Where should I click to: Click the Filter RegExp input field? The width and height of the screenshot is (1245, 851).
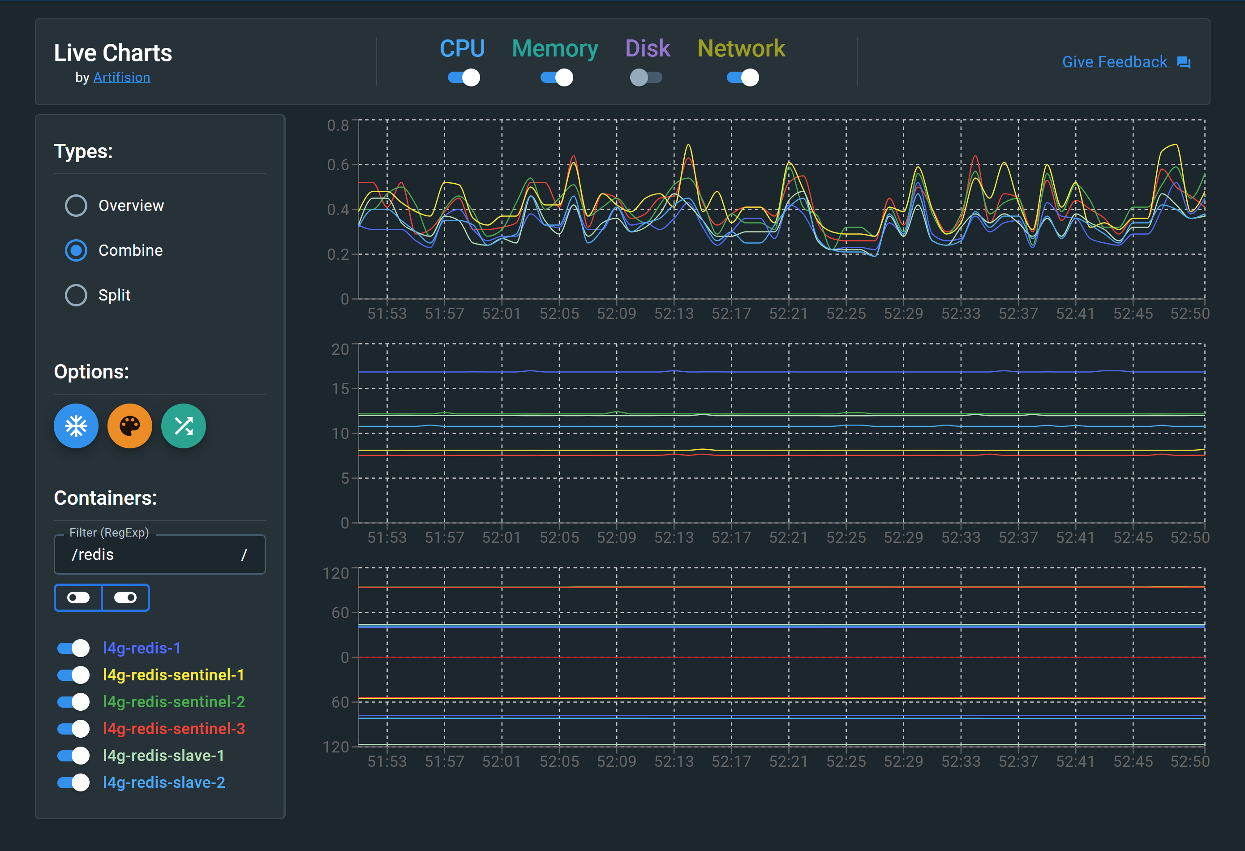coord(159,554)
